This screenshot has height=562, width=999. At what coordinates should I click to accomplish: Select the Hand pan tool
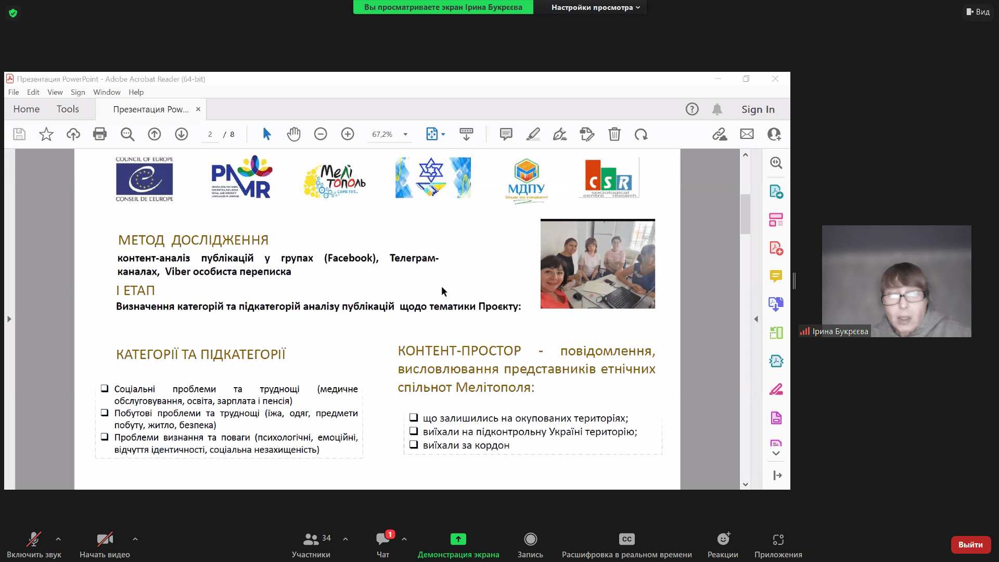pos(293,134)
